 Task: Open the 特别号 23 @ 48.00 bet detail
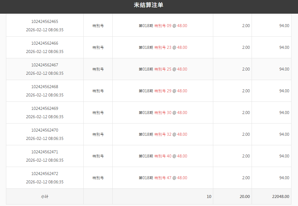(170, 48)
